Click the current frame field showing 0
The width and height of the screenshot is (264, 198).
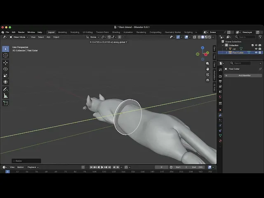pyautogui.click(x=161, y=167)
